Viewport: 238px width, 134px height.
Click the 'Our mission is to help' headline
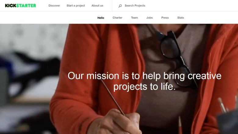145,81
